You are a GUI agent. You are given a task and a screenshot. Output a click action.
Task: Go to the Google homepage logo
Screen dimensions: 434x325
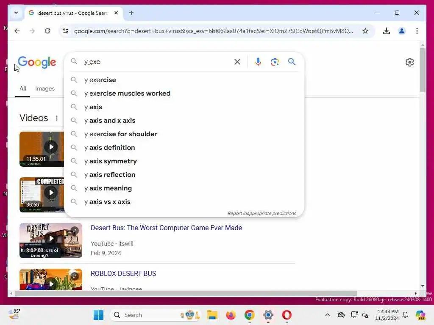tap(37, 62)
